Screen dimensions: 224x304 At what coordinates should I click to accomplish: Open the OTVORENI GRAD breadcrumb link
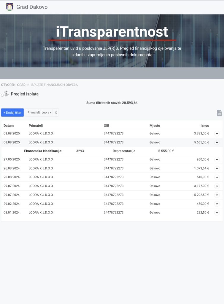point(13,85)
